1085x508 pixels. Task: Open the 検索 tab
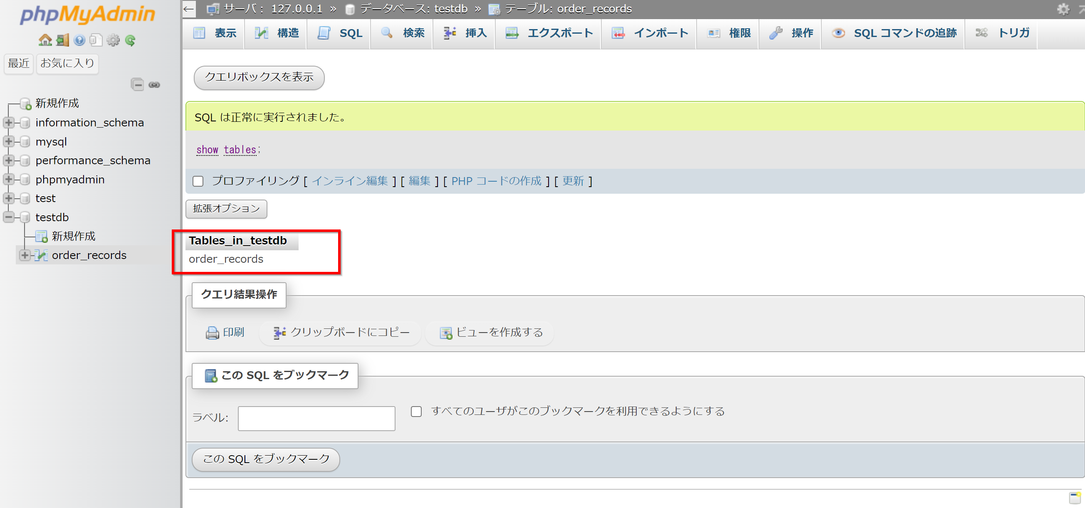click(402, 33)
